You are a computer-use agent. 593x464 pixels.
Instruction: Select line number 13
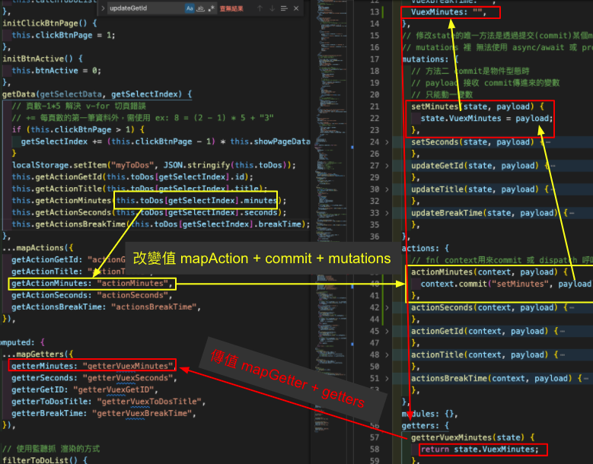coord(375,12)
